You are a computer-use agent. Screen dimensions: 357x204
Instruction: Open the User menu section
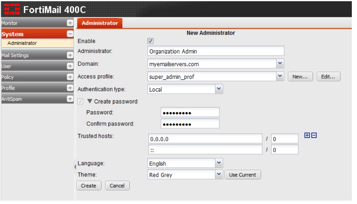(37, 66)
